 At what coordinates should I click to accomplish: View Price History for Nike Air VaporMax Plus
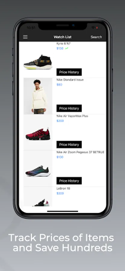[x=69, y=145]
